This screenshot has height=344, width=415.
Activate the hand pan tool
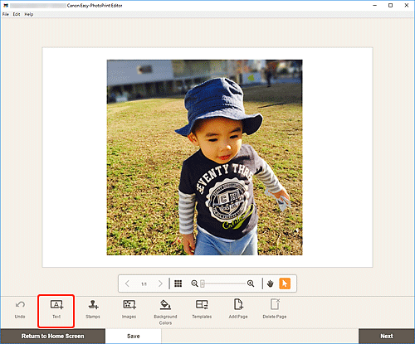point(271,283)
